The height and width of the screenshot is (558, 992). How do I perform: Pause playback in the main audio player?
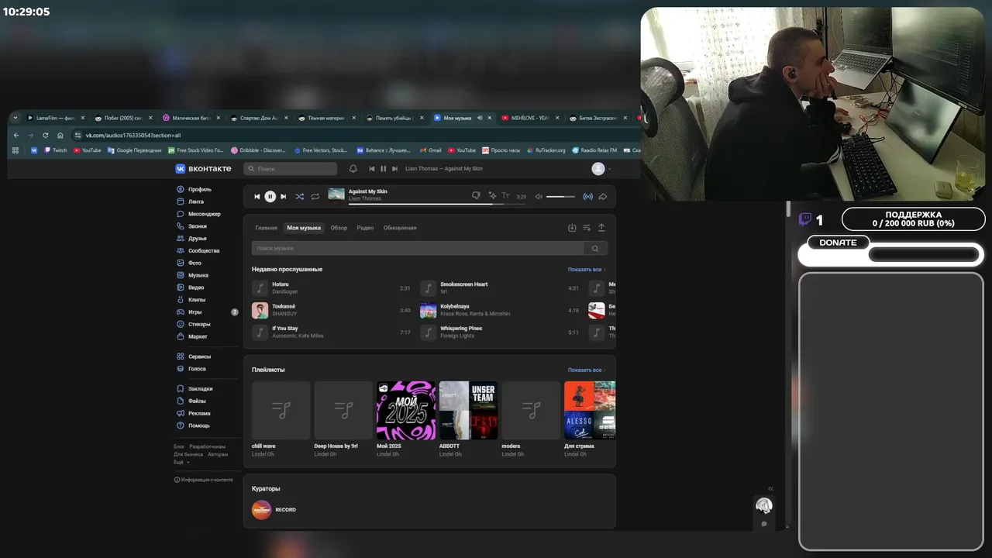[x=270, y=197]
